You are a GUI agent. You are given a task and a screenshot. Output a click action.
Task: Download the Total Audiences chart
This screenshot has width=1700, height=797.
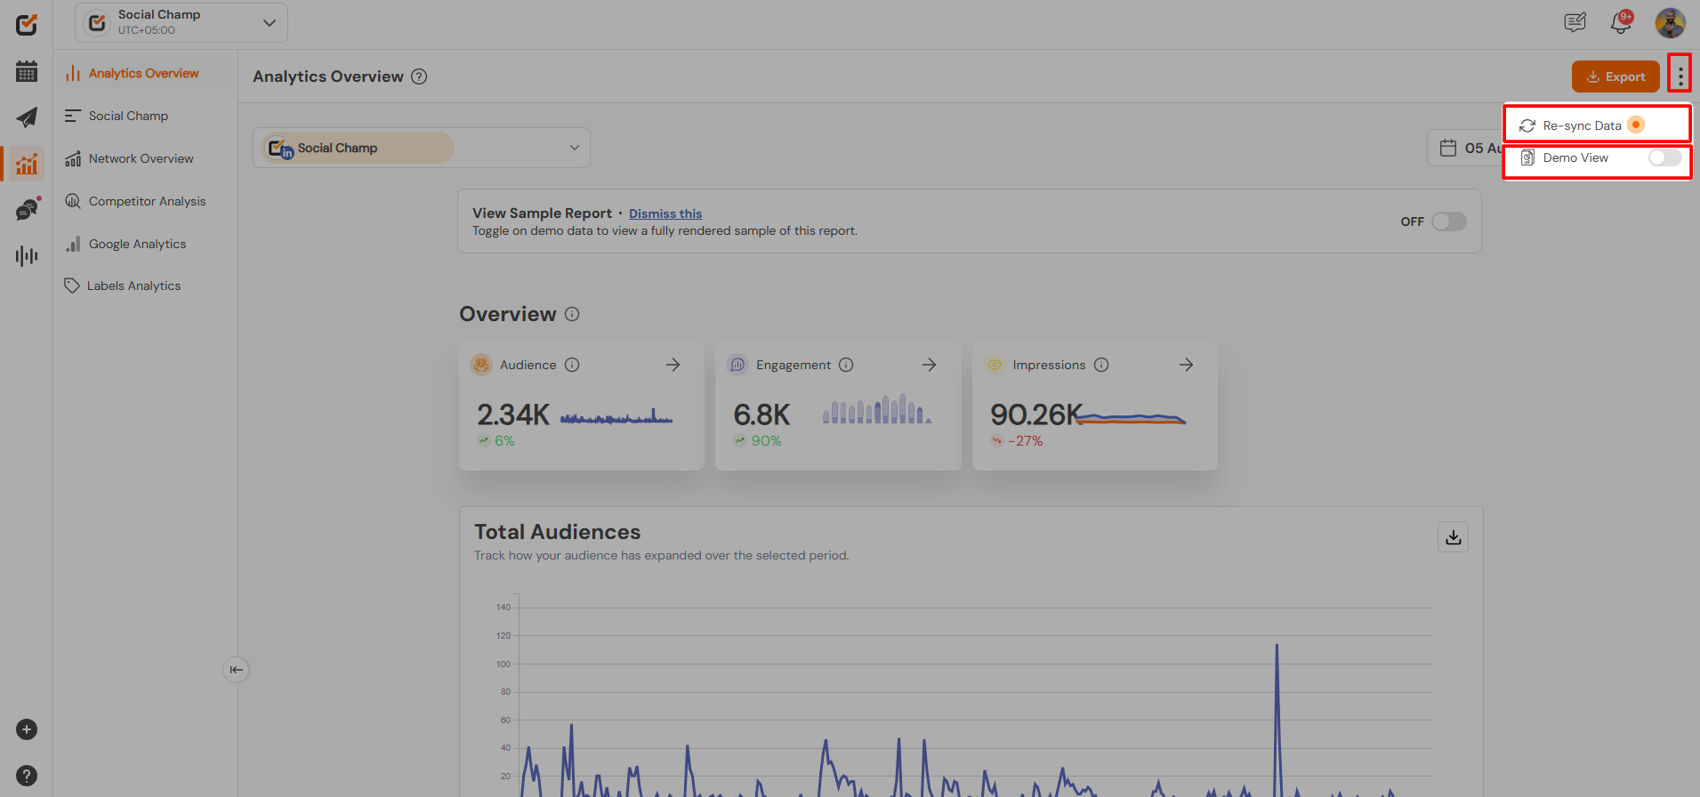pos(1453,537)
